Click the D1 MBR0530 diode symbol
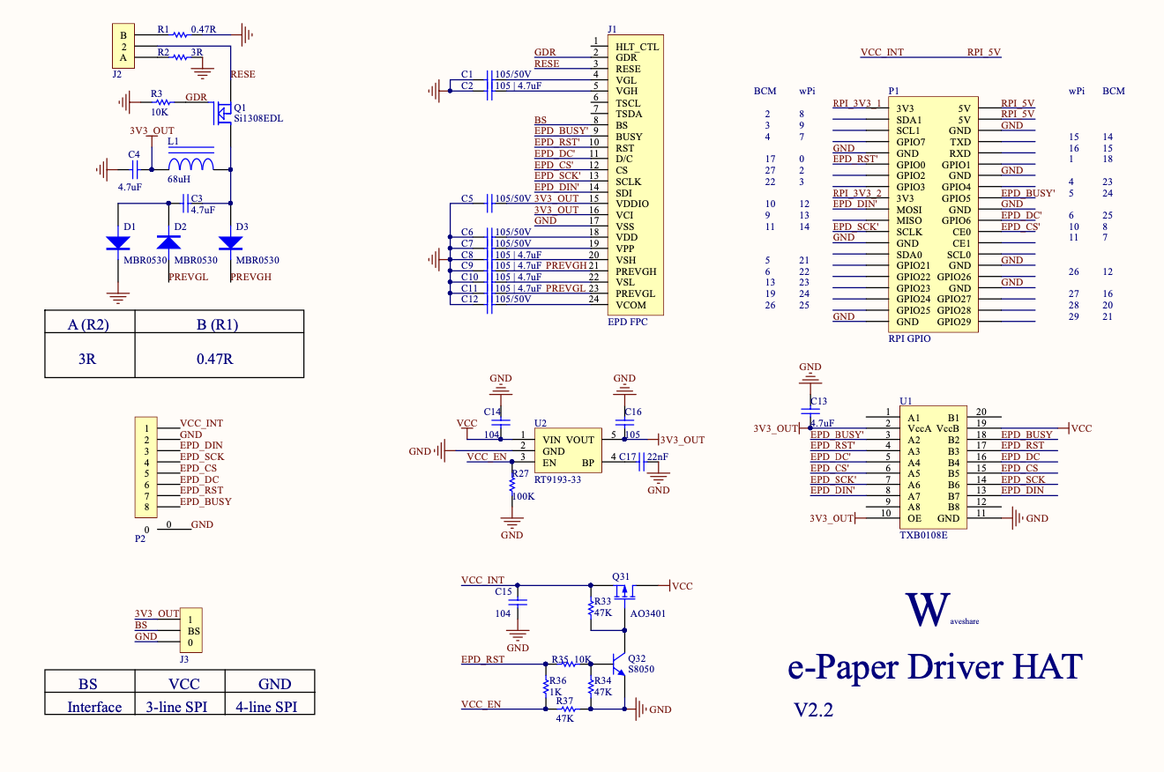This screenshot has width=1164, height=772. (x=117, y=241)
